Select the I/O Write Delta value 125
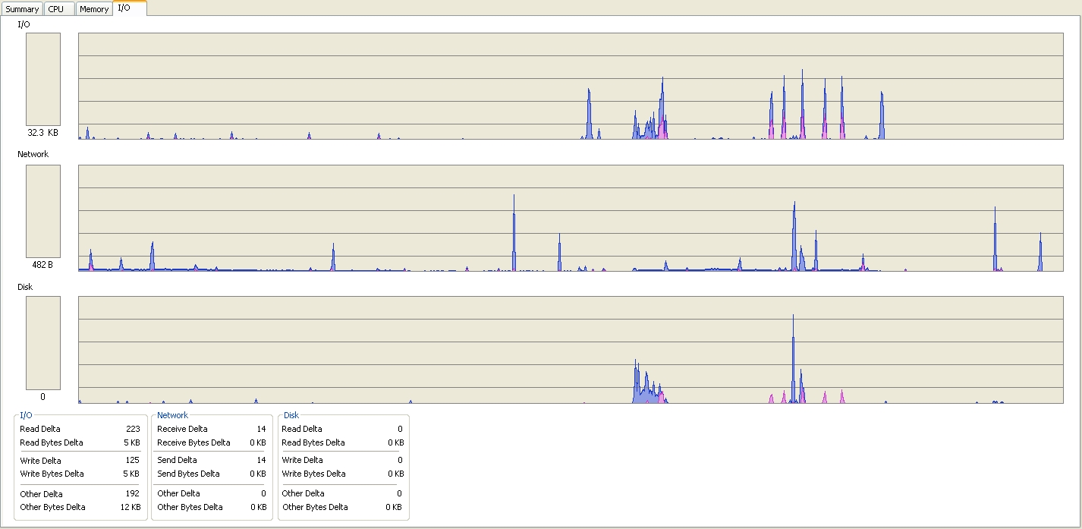Image resolution: width=1082 pixels, height=529 pixels. click(132, 461)
